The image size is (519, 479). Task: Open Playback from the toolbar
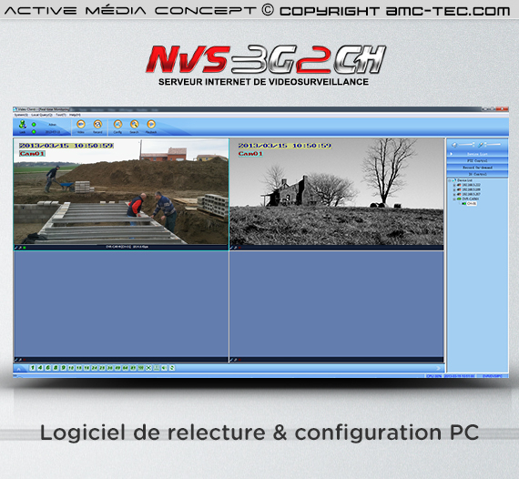point(151,125)
